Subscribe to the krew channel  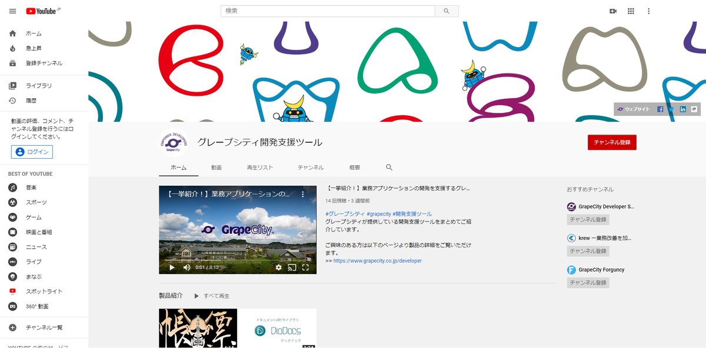click(588, 251)
